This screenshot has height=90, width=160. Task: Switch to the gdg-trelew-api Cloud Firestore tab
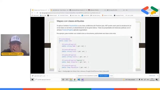point(59,10)
